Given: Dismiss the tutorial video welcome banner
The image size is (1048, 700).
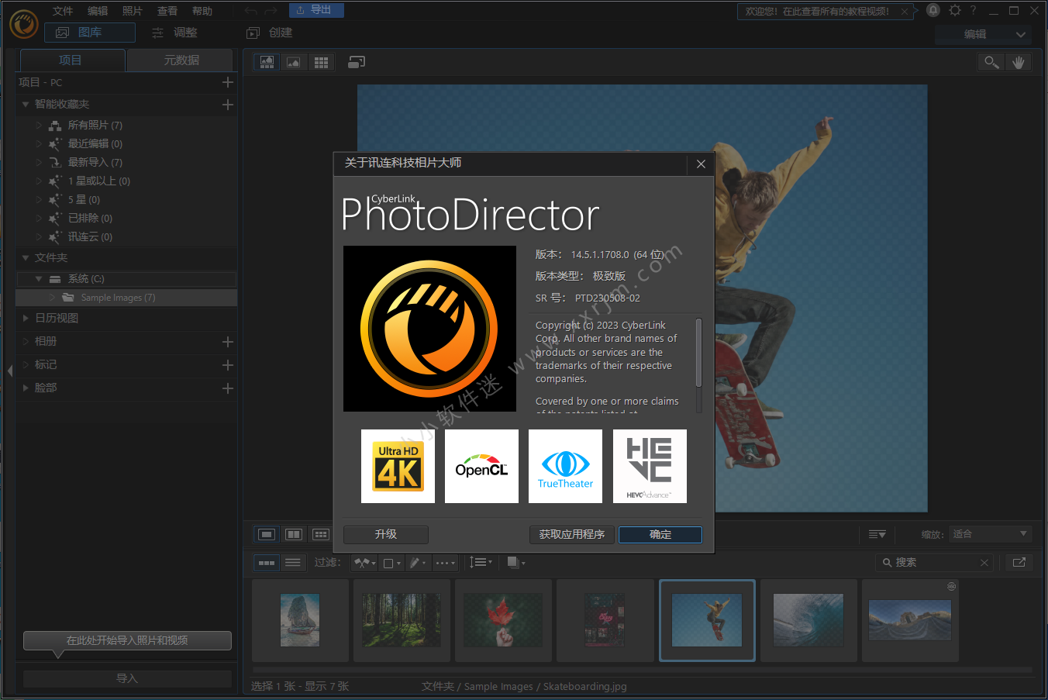Looking at the screenshot, I should pyautogui.click(x=904, y=12).
